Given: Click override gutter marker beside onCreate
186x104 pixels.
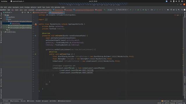Looking at the screenshot, I should click(35, 36).
